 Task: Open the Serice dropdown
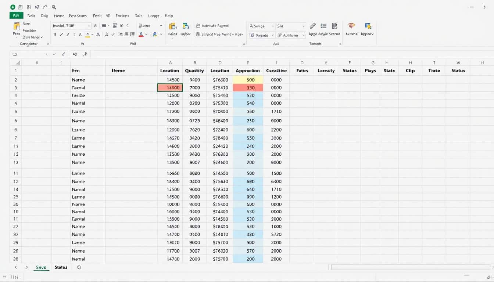[262, 26]
